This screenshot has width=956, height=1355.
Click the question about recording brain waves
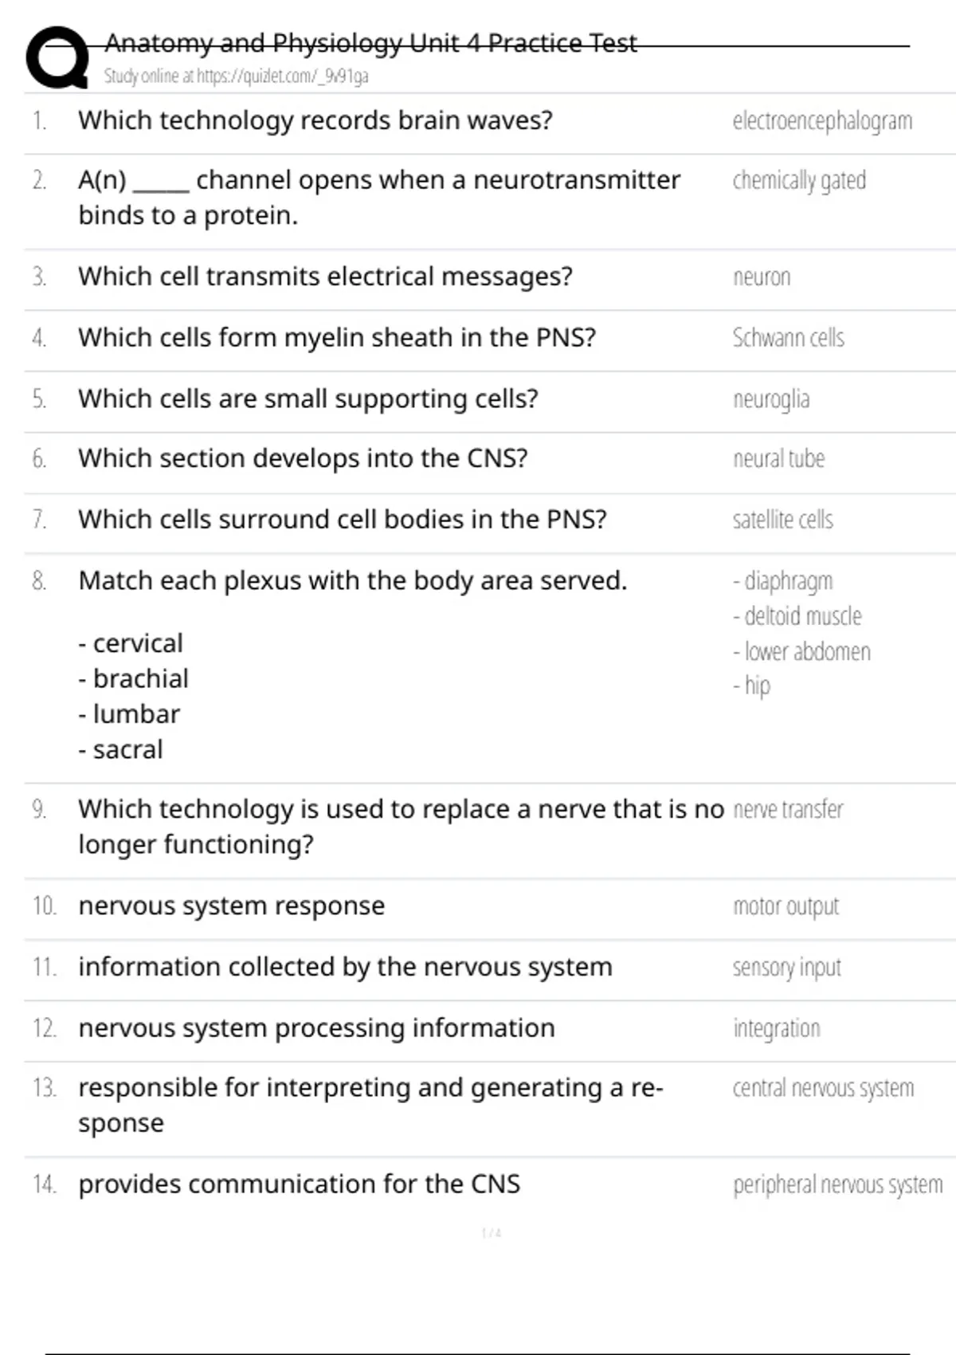click(315, 120)
